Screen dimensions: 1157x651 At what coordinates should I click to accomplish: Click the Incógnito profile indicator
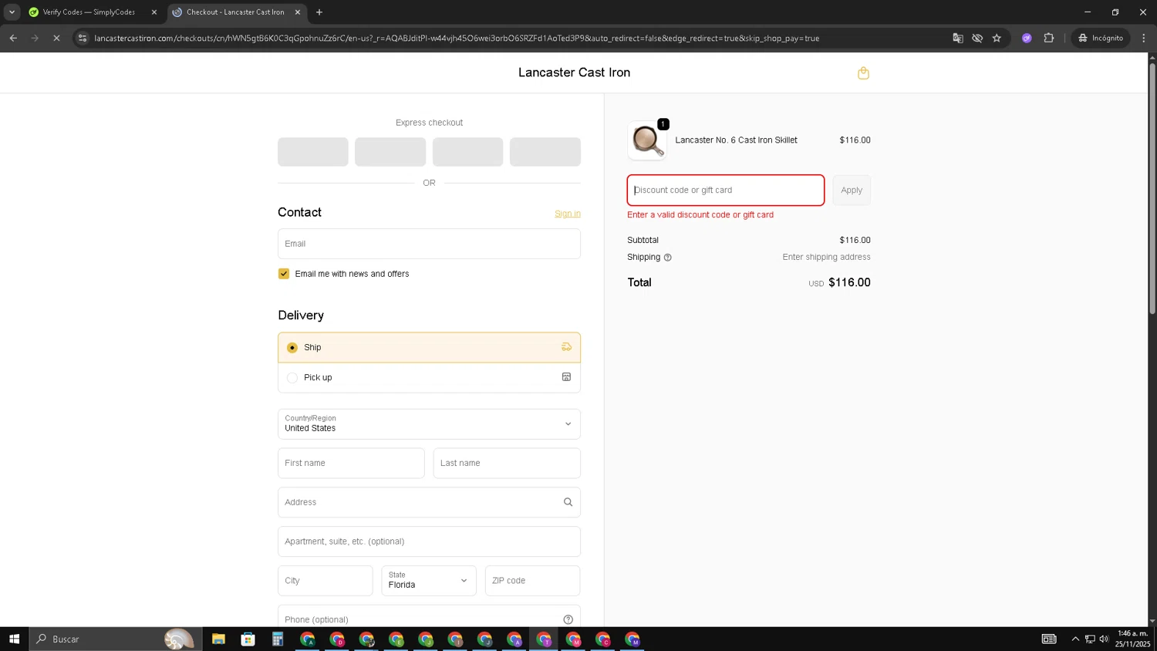pyautogui.click(x=1101, y=38)
